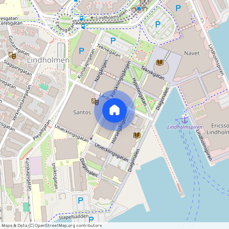Select the Navet building label
This screenshot has width=229, height=229.
click(192, 53)
